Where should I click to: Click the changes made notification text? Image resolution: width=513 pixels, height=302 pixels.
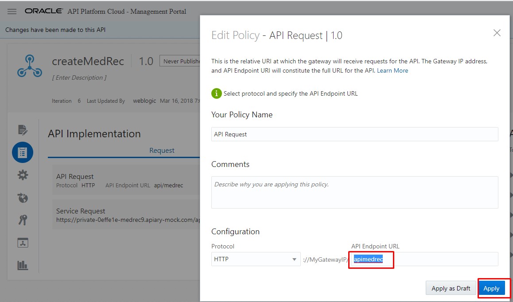(x=55, y=30)
